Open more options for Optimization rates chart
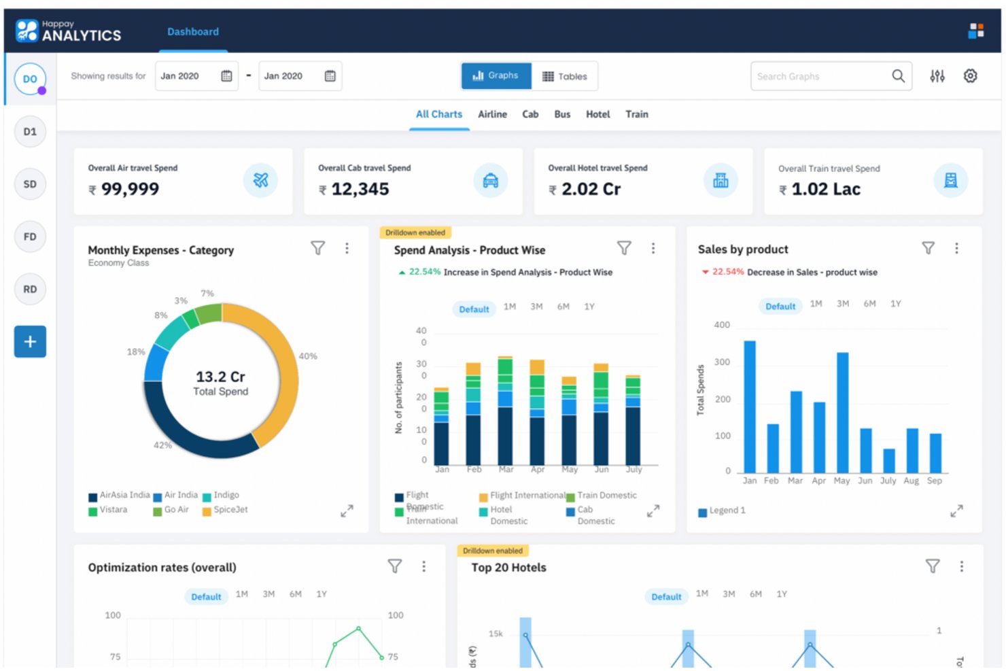The image size is (1006, 671). [423, 566]
